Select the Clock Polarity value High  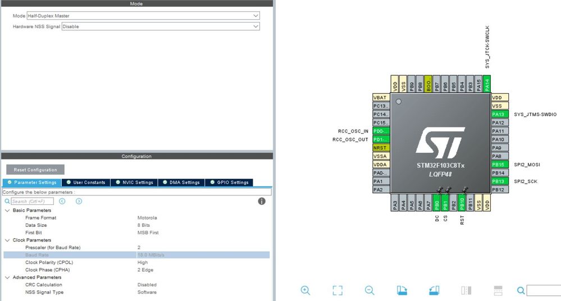143,262
